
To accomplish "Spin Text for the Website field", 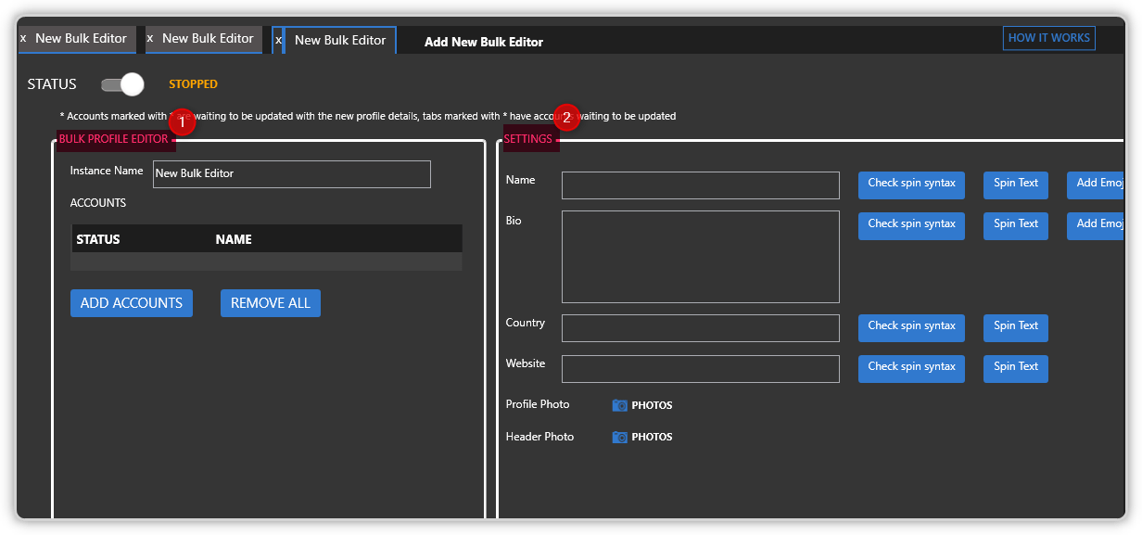I will pos(1015,368).
